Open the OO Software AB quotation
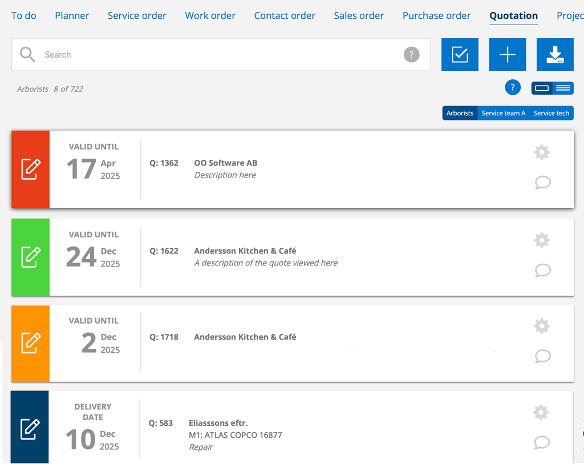The image size is (584, 464). coord(225,163)
